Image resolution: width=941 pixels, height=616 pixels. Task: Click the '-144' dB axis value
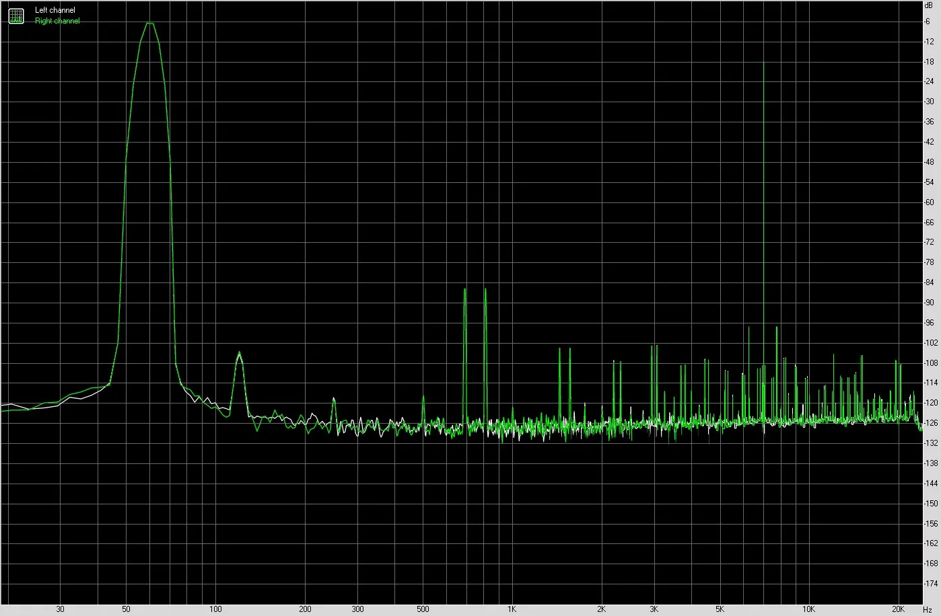pyautogui.click(x=932, y=484)
